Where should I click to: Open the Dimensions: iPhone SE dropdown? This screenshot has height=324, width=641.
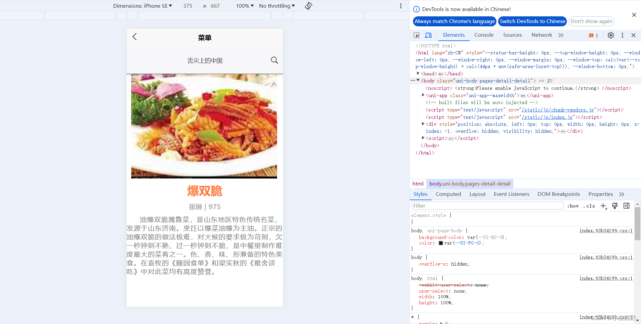point(143,6)
